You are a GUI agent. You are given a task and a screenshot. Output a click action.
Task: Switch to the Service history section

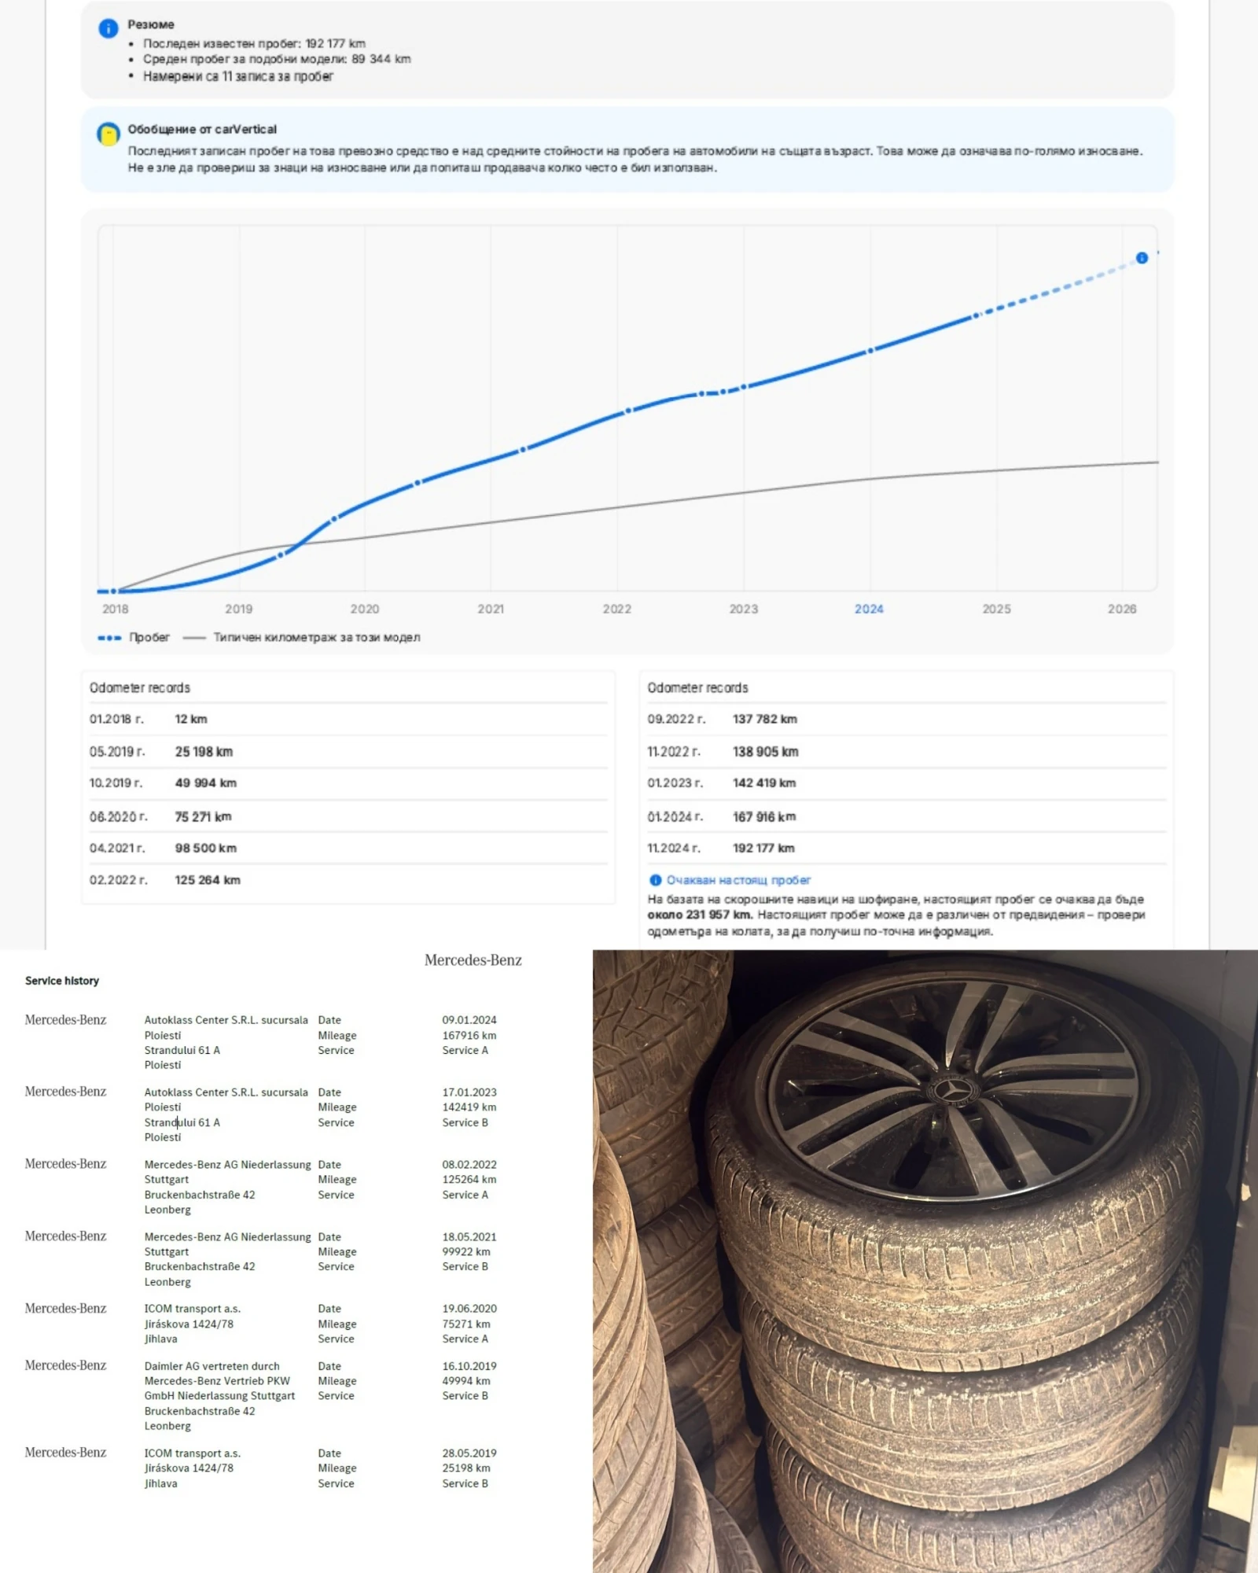tap(61, 981)
